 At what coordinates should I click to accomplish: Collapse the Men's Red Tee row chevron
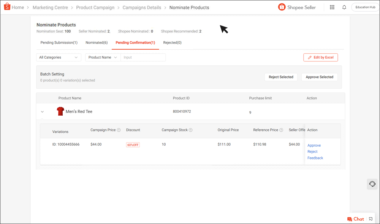tap(42, 111)
